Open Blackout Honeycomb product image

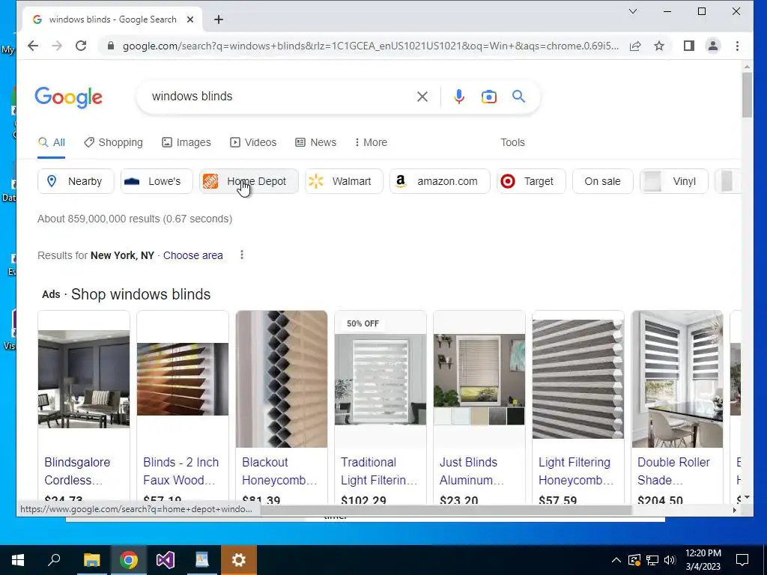click(x=282, y=379)
